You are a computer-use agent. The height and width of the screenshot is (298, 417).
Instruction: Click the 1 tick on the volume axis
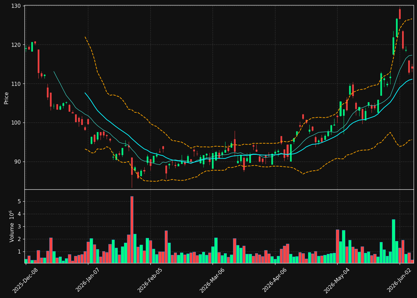(x=19, y=252)
